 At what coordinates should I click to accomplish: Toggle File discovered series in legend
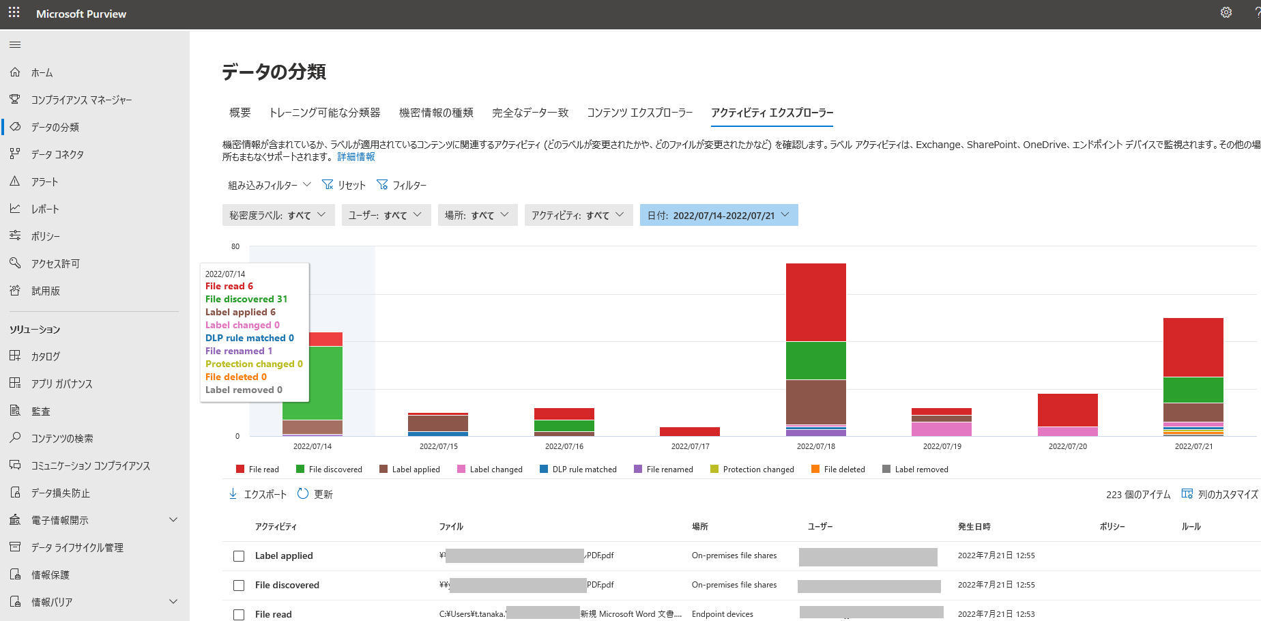[329, 470]
